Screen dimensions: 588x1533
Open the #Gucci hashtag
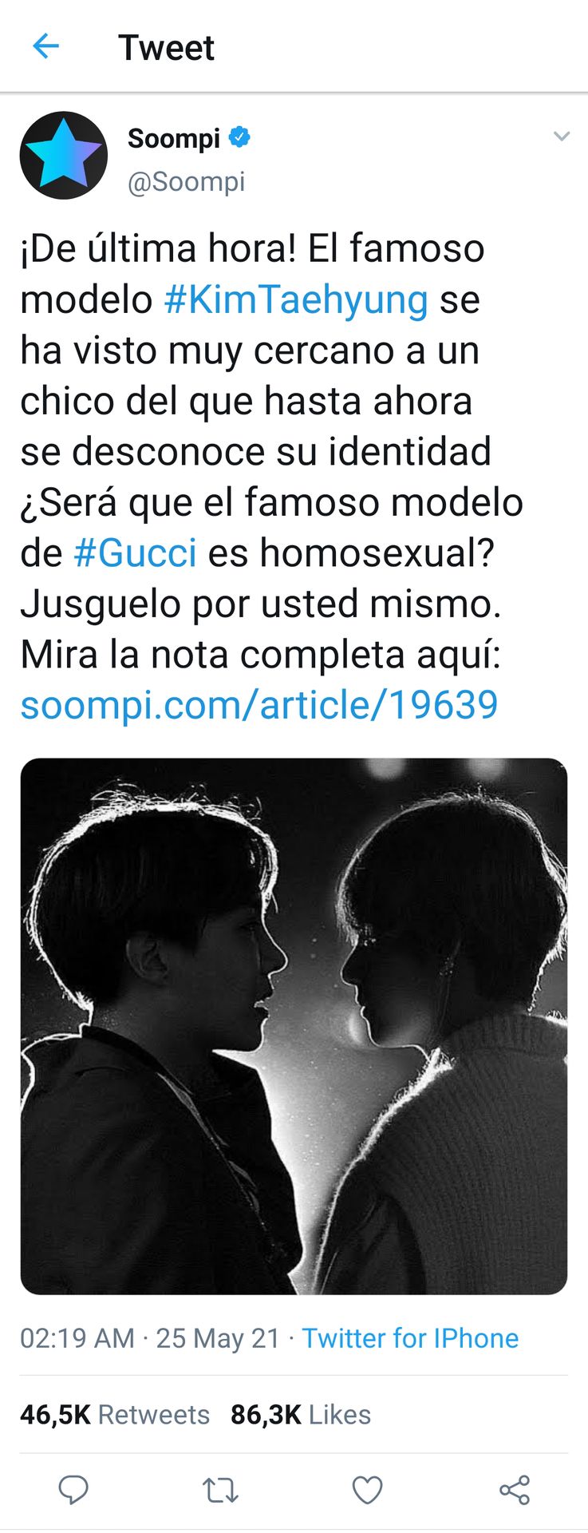point(135,553)
